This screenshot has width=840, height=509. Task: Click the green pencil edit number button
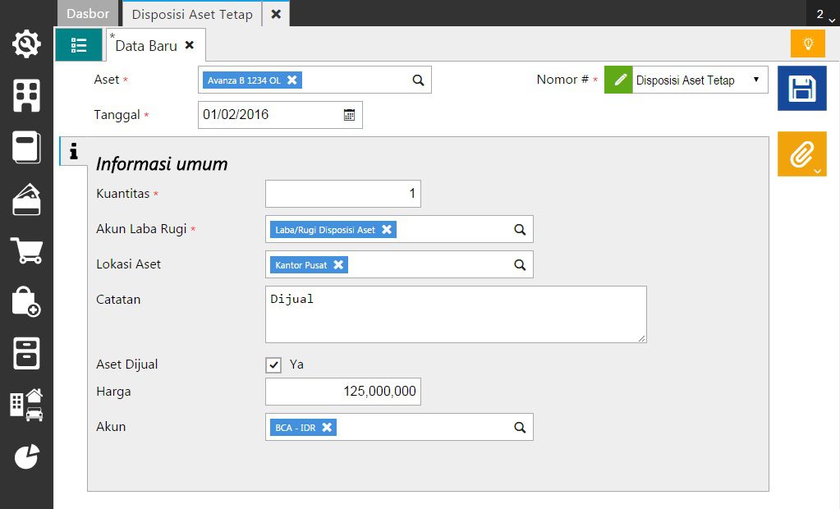click(619, 80)
